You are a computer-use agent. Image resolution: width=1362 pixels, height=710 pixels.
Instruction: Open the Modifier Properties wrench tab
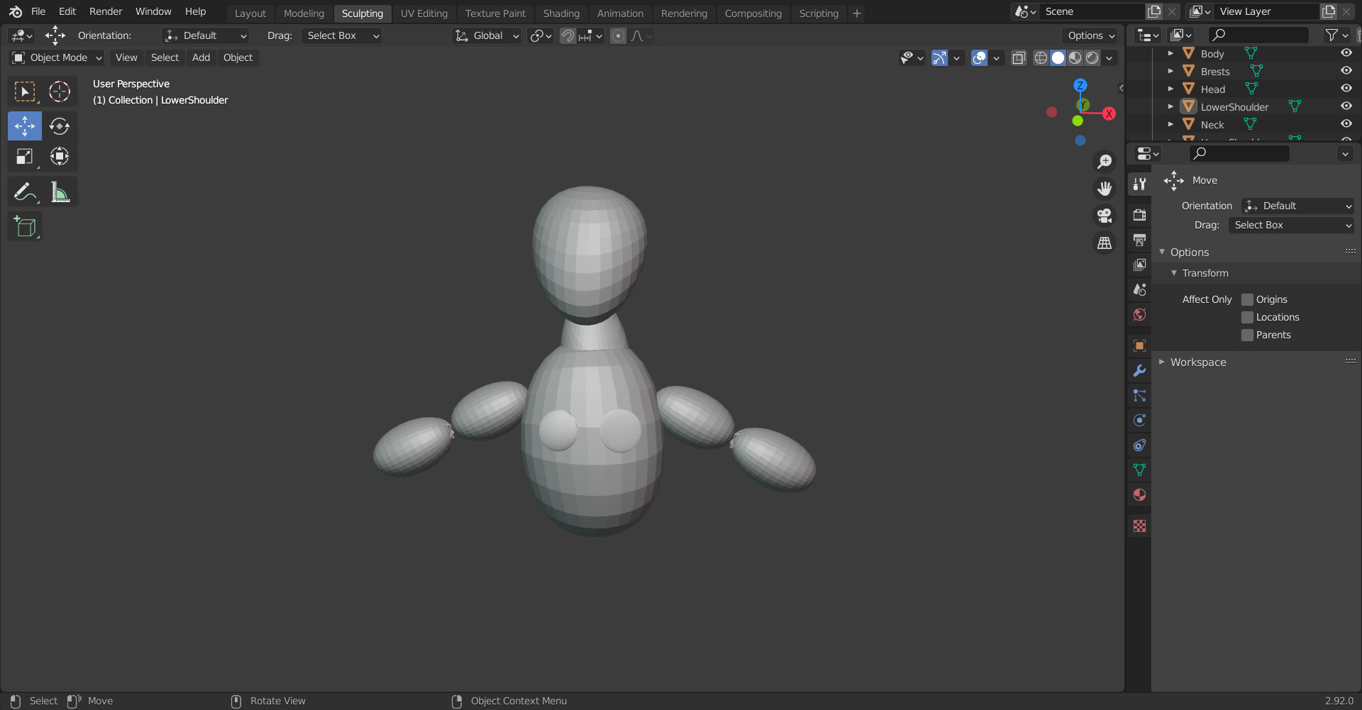pos(1139,370)
